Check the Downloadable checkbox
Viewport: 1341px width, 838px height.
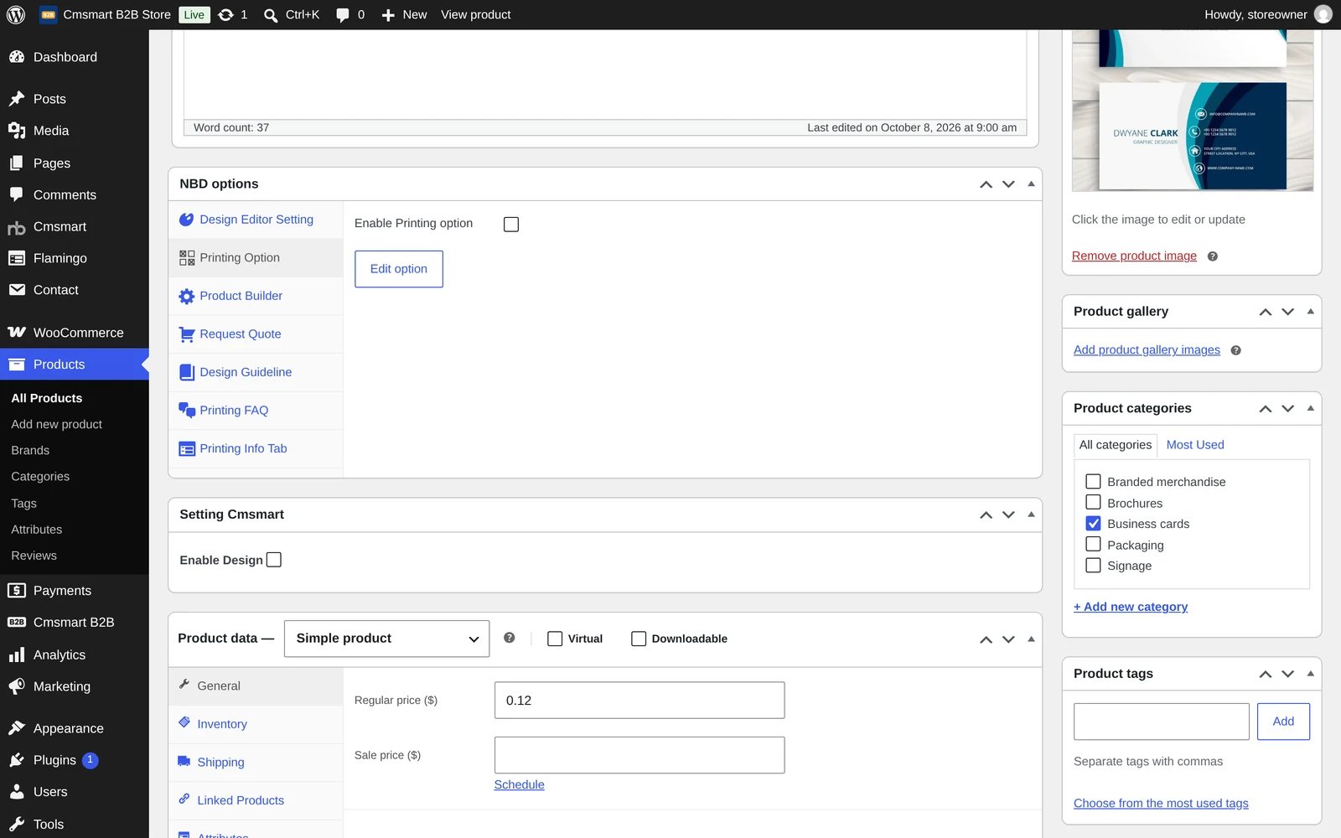coord(639,639)
